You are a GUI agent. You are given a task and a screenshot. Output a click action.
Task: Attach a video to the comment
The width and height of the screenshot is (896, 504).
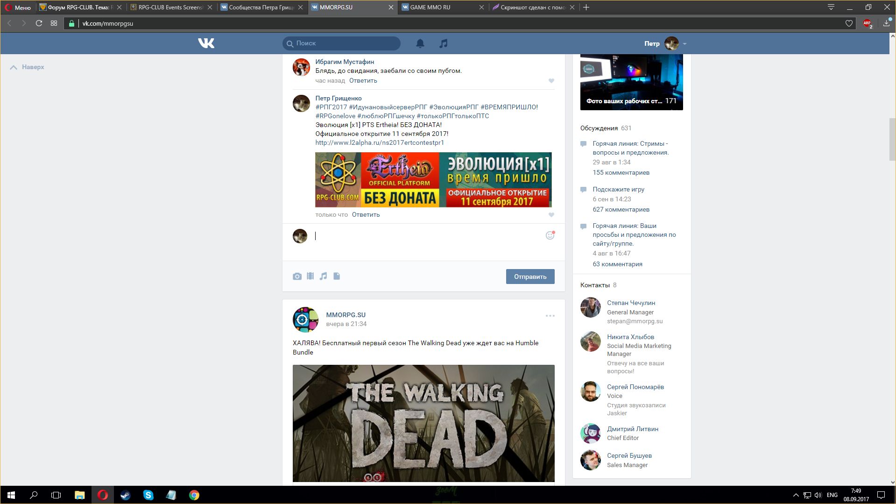click(x=310, y=276)
